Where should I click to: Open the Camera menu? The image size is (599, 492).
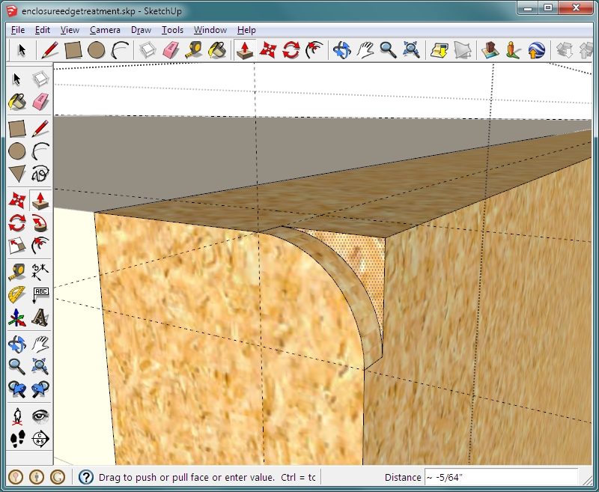(105, 30)
